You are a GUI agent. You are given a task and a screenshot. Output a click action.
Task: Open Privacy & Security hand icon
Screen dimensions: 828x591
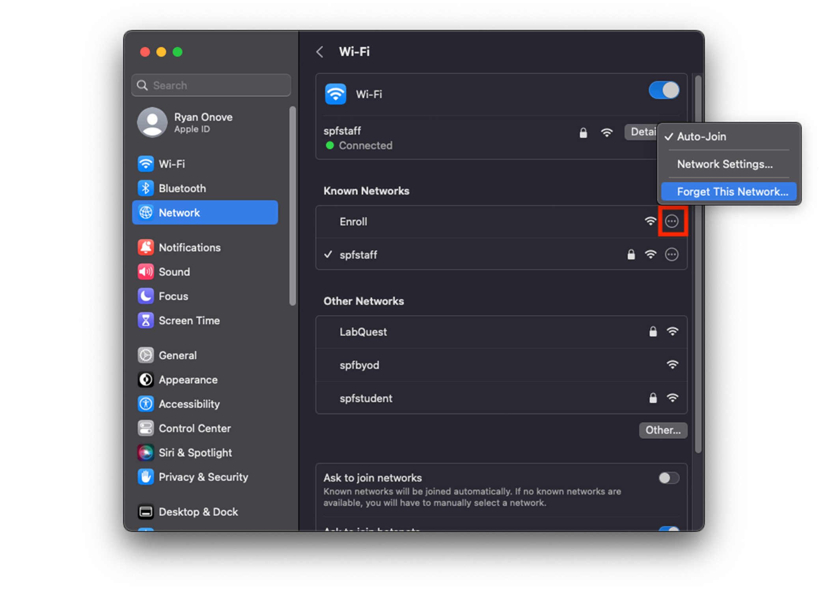[x=145, y=477]
